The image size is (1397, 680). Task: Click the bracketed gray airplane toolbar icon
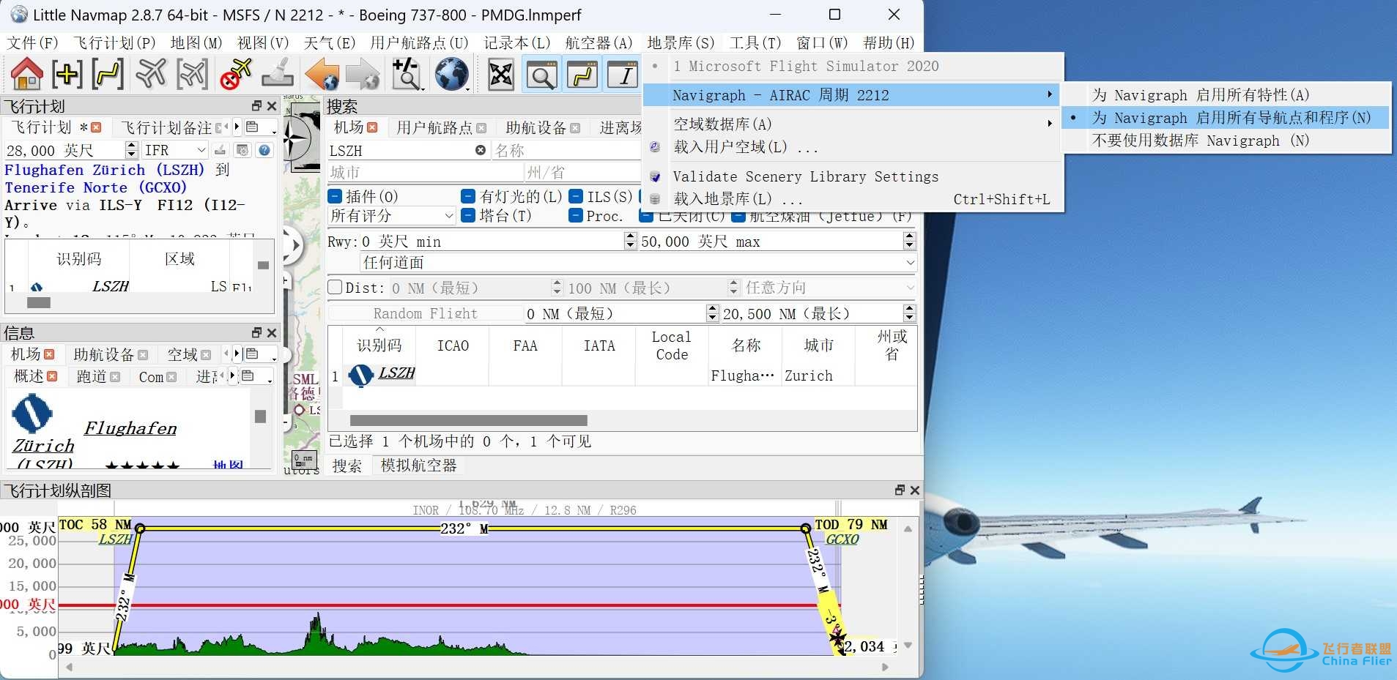[193, 74]
